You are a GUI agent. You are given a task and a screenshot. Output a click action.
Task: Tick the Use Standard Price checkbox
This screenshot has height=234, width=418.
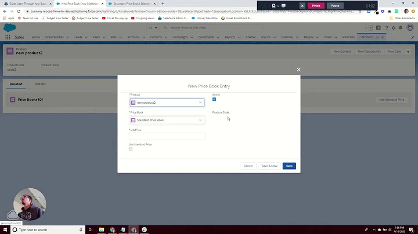[131, 149]
